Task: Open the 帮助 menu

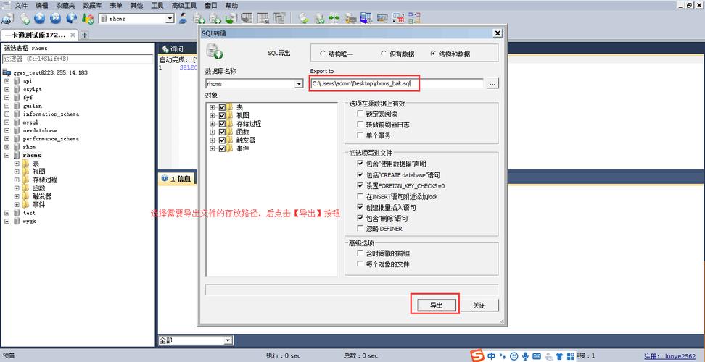Action: point(231,6)
